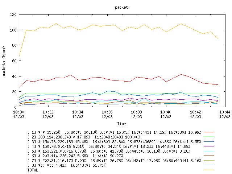Image resolution: width=232 pixels, height=174 pixels.
Task: Click the 10:34 12/03 time label
Action: (x=78, y=115)
